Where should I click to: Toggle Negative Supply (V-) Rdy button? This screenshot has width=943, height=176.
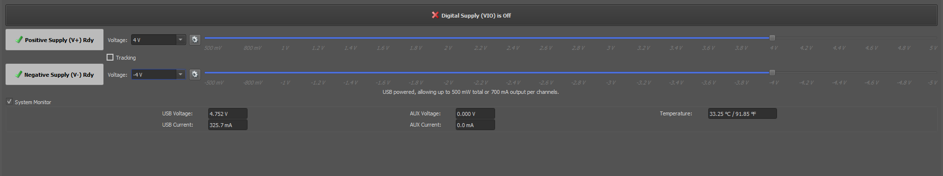click(x=55, y=74)
